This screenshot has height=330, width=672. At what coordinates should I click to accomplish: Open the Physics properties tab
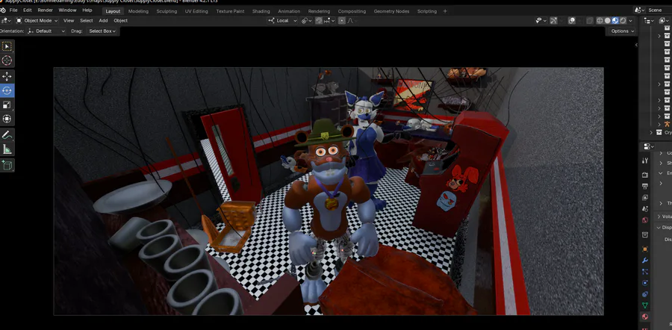coord(645,283)
